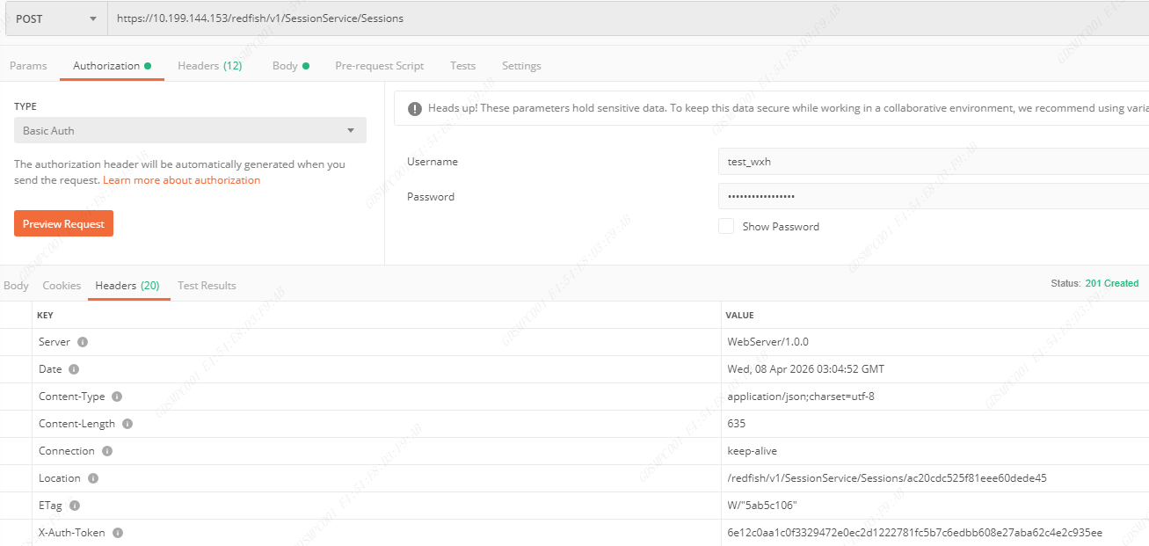Viewport: 1149px width, 546px height.
Task: Click the Preview Request button
Action: (x=63, y=224)
